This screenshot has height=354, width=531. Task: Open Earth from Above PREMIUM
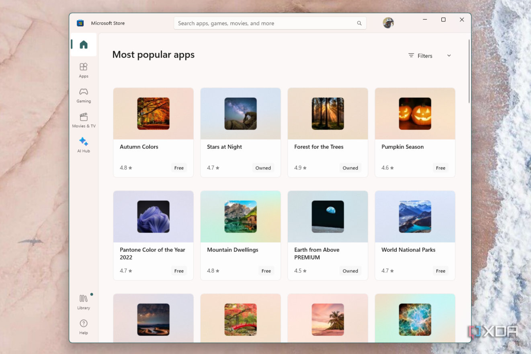pos(328,235)
